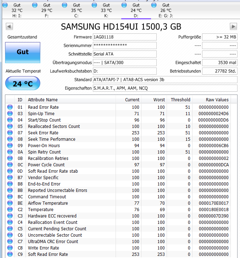Click the Übertragungsmodus SATA/300 field
This screenshot has width=240, height=258.
[124, 63]
